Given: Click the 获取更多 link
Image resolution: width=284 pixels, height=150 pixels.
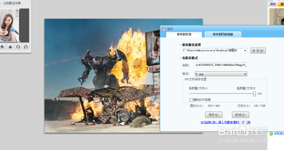Looking at the screenshot, I should [x=279, y=134].
